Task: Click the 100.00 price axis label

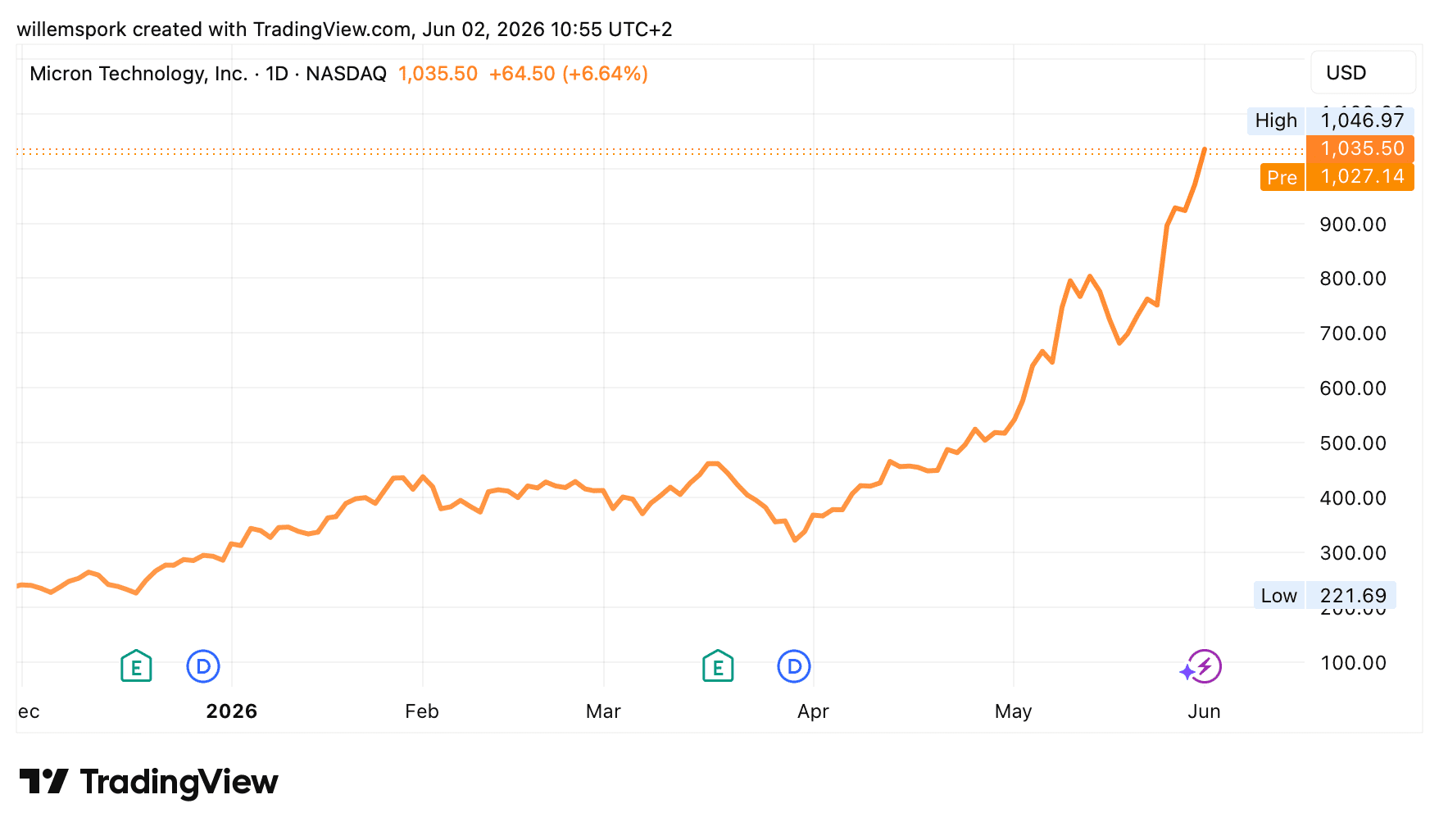Action: tap(1353, 663)
